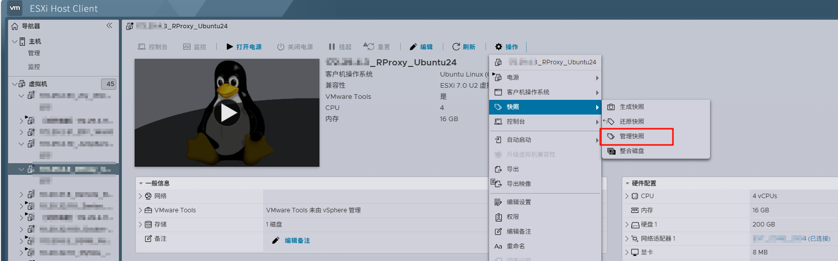Open 权限 permissions entry
This screenshot has width=838, height=261.
pos(545,217)
